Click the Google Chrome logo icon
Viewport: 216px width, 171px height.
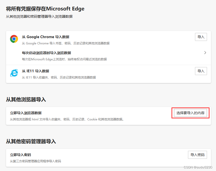14,39
